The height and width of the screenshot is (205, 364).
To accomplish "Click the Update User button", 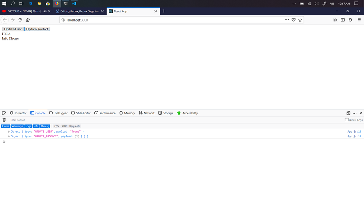I will click(x=13, y=29).
